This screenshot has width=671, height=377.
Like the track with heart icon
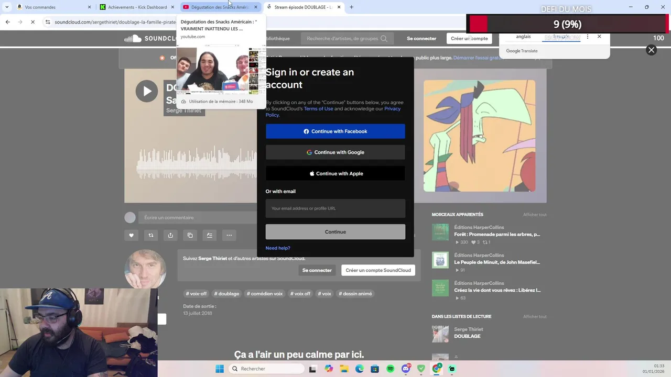pyautogui.click(x=131, y=236)
